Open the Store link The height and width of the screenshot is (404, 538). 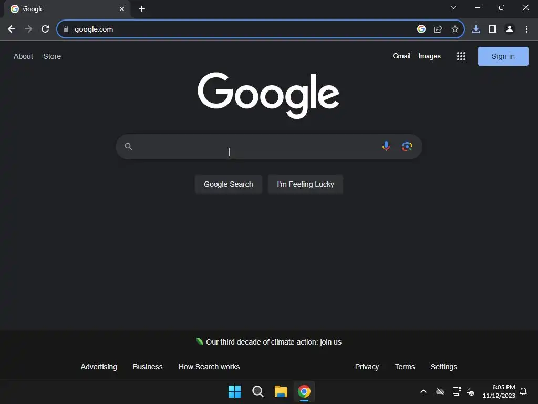tap(52, 56)
